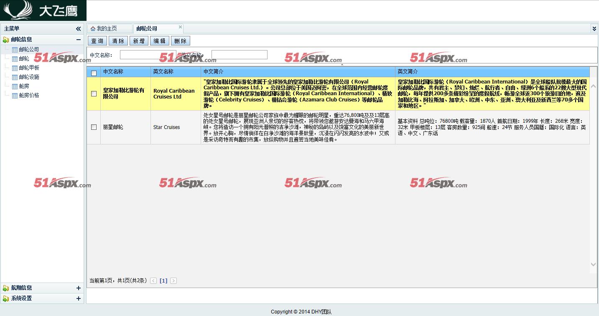Check the 丽星邮轮 row checkbox
The height and width of the screenshot is (316, 599).
tap(94, 127)
